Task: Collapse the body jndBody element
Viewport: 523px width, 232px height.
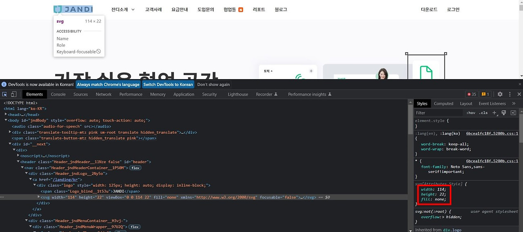Action: (6, 120)
